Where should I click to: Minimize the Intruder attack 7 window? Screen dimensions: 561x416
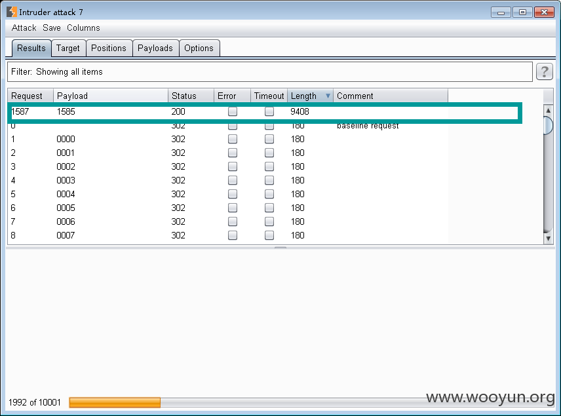(501, 12)
